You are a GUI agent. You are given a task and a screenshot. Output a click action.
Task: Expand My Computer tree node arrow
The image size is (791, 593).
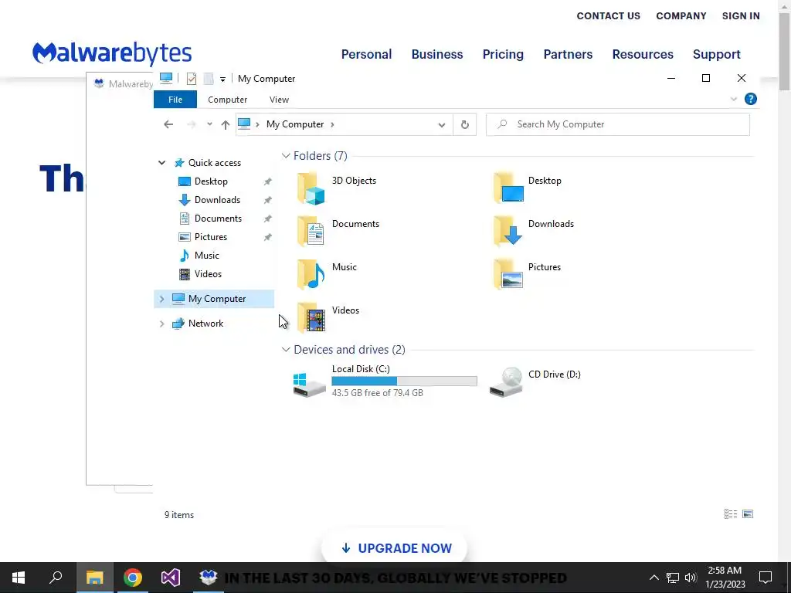(x=161, y=299)
